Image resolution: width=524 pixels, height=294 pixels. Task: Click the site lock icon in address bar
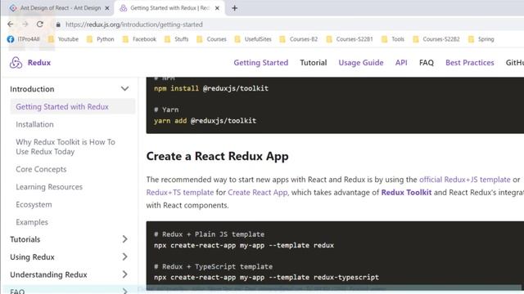[x=58, y=24]
